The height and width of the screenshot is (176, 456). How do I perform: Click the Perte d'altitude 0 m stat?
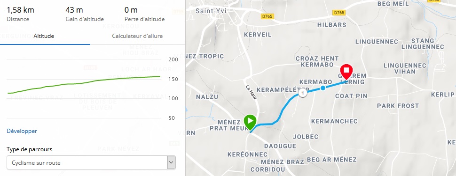point(144,14)
